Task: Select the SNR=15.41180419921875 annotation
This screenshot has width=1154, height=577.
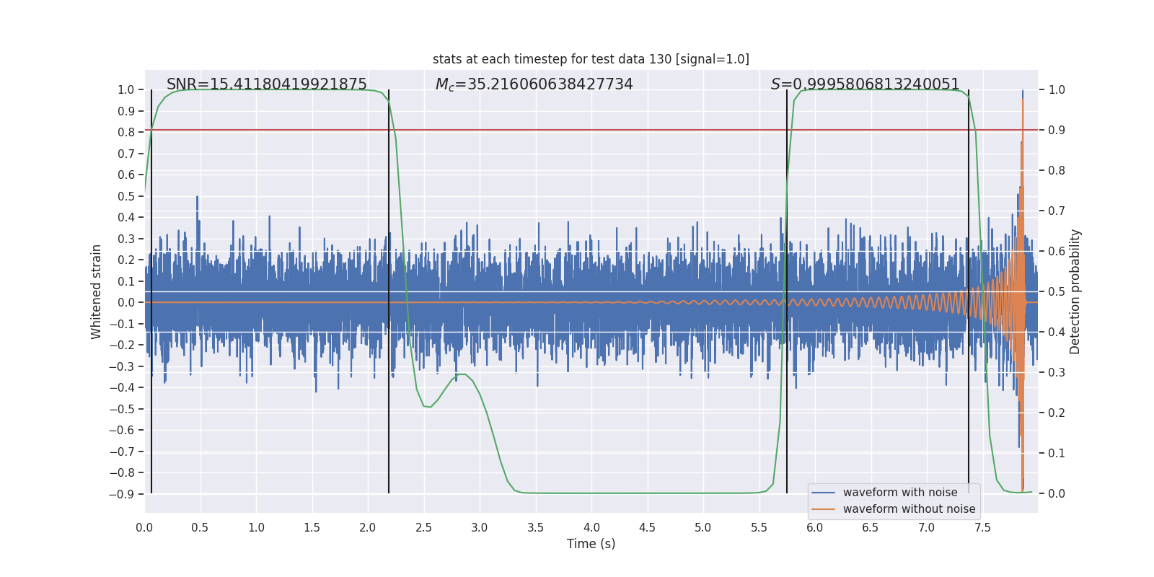Action: coord(267,84)
